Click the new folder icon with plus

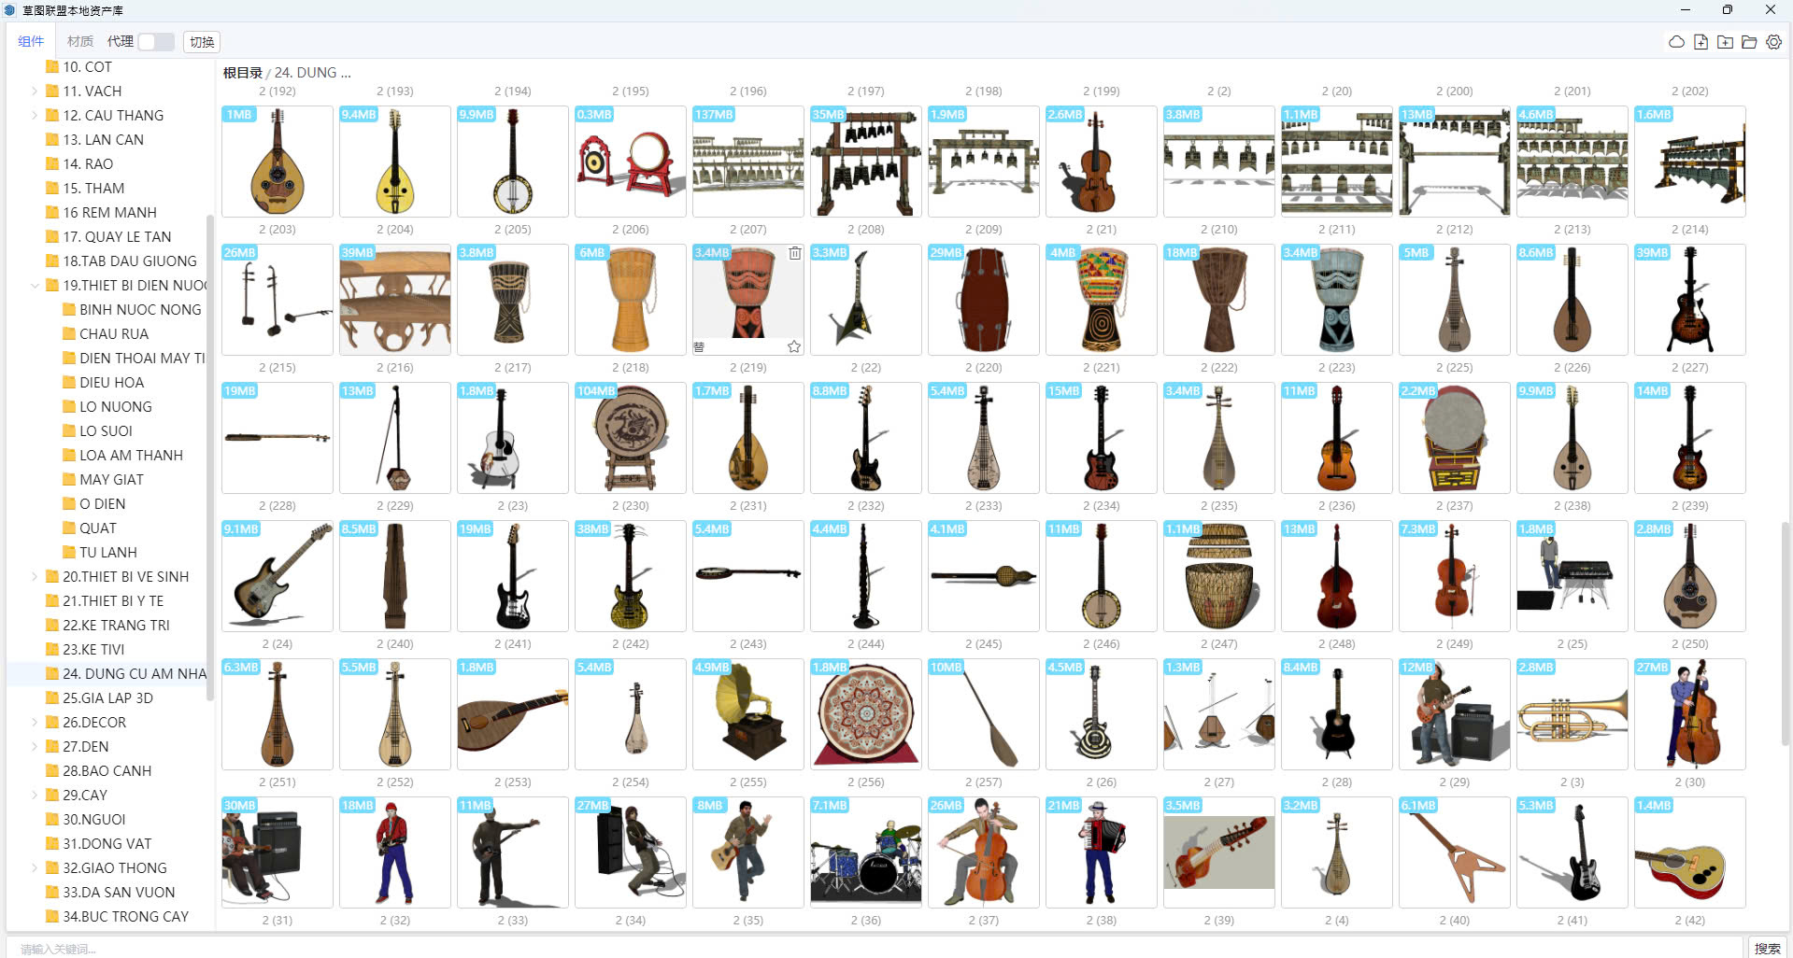pos(1725,42)
